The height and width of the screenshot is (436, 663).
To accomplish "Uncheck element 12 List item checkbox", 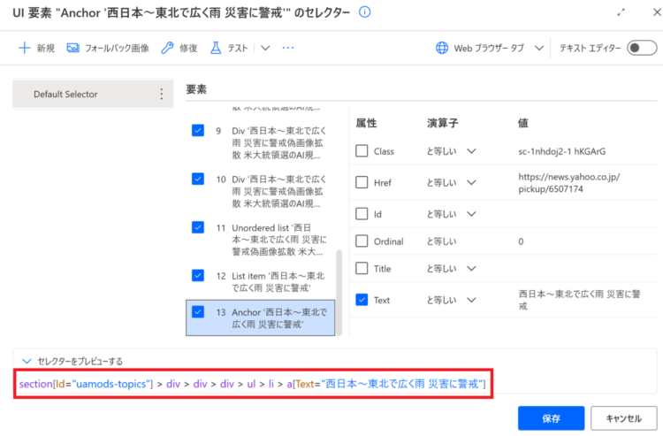I will coord(198,276).
